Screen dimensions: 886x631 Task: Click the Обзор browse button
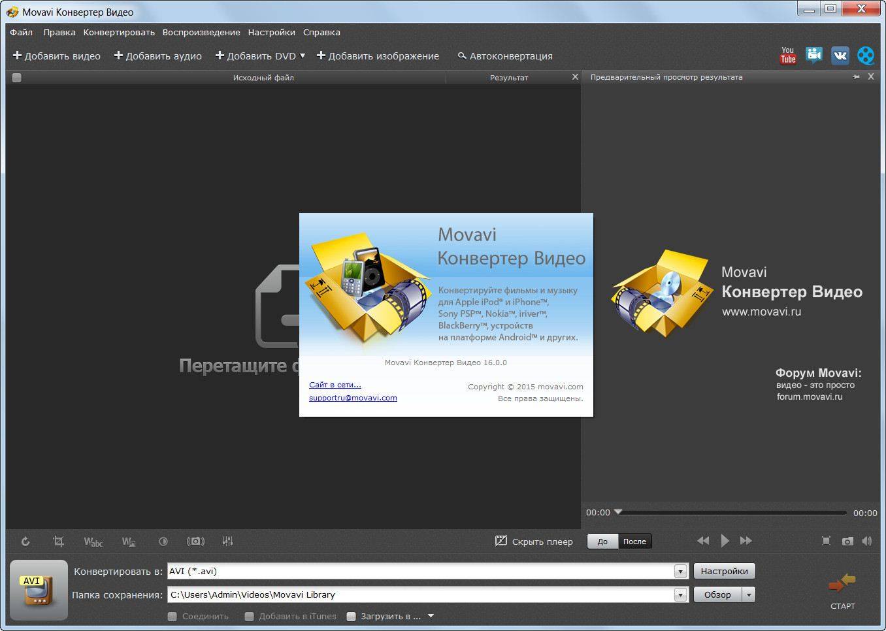pos(717,595)
